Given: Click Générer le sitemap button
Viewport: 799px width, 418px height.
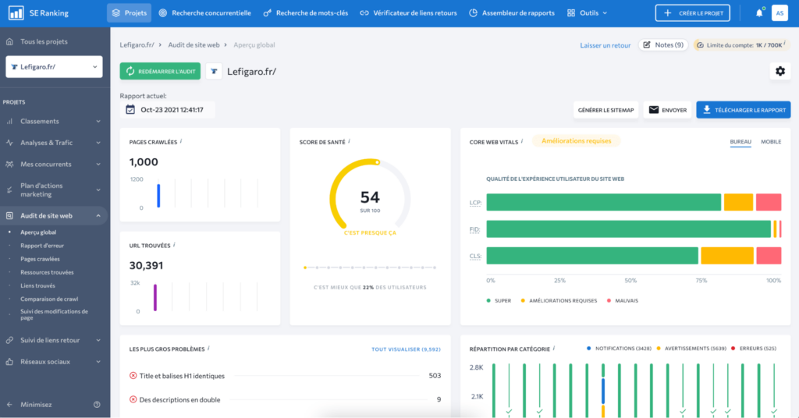Looking at the screenshot, I should pyautogui.click(x=605, y=110).
